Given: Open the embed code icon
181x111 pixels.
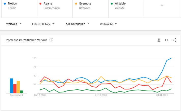Looking at the screenshot, I should tap(167, 40).
